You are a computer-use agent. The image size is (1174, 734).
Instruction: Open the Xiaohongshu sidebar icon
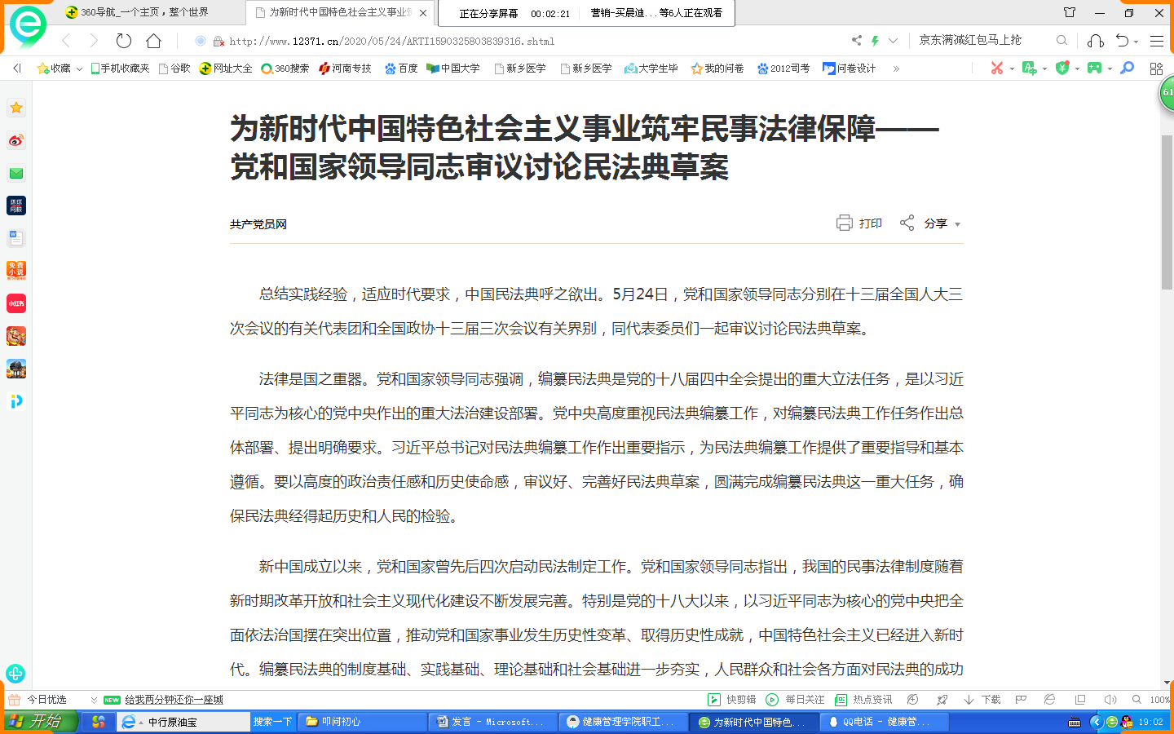tap(16, 303)
